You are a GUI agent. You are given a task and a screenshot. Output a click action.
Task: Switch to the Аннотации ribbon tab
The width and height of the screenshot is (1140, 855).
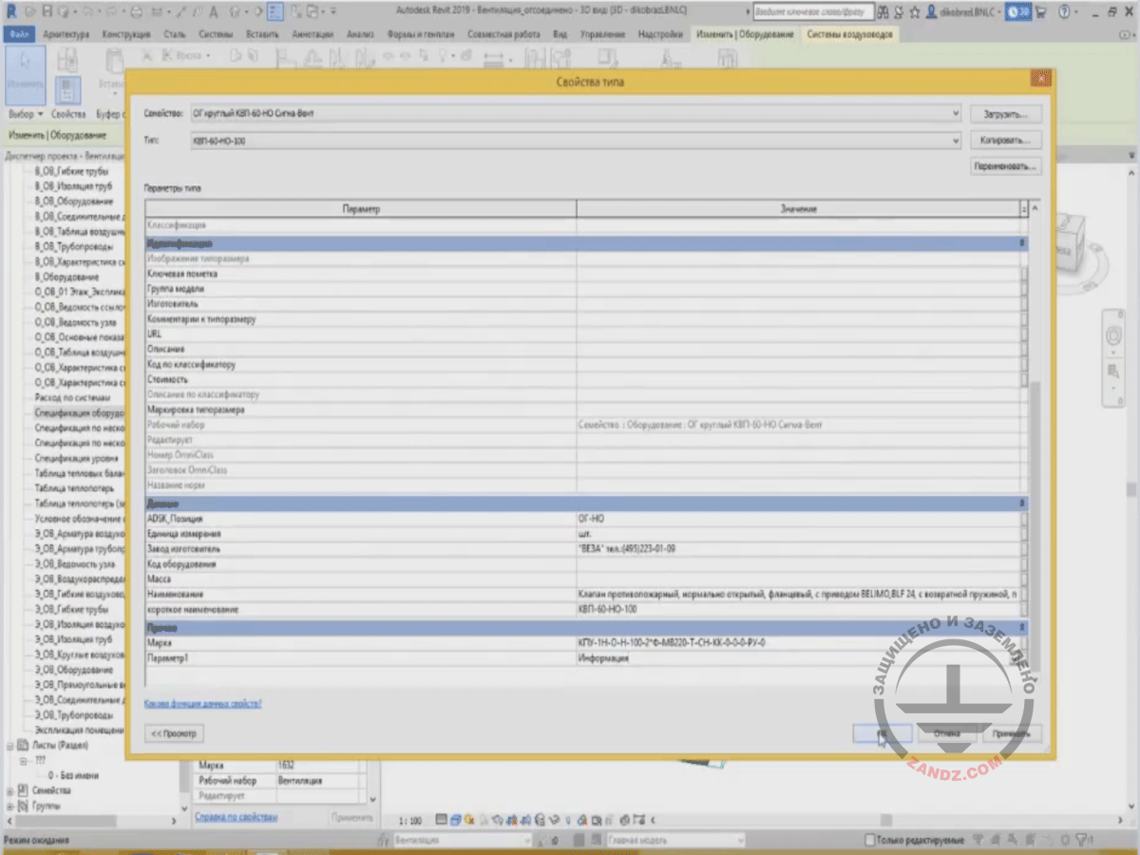click(x=313, y=34)
